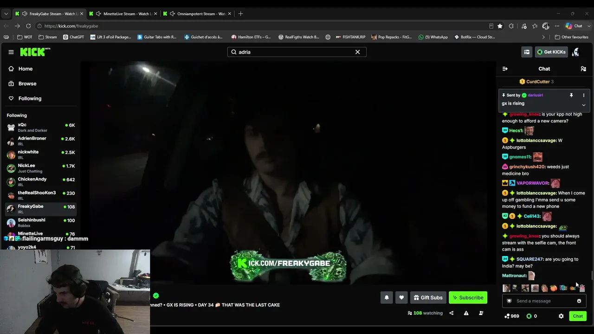Open the Kick user profile avatar menu
Image resolution: width=594 pixels, height=334 pixels.
[x=576, y=52]
